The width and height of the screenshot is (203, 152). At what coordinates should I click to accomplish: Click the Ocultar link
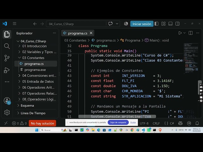[133, 123]
